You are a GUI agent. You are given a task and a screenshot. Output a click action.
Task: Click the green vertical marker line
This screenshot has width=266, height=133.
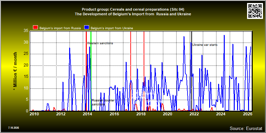pos(91,71)
